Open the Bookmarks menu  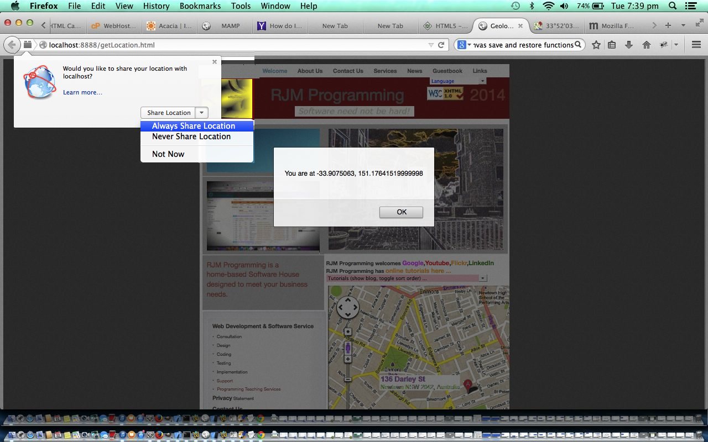[200, 6]
